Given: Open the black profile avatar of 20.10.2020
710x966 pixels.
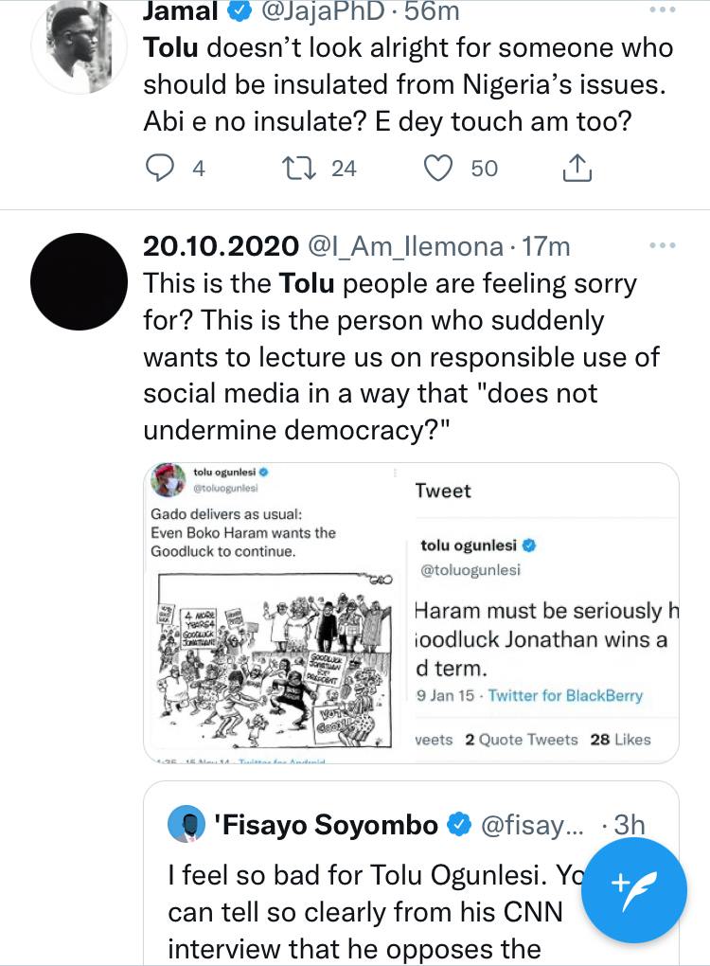Looking at the screenshot, I should [79, 279].
